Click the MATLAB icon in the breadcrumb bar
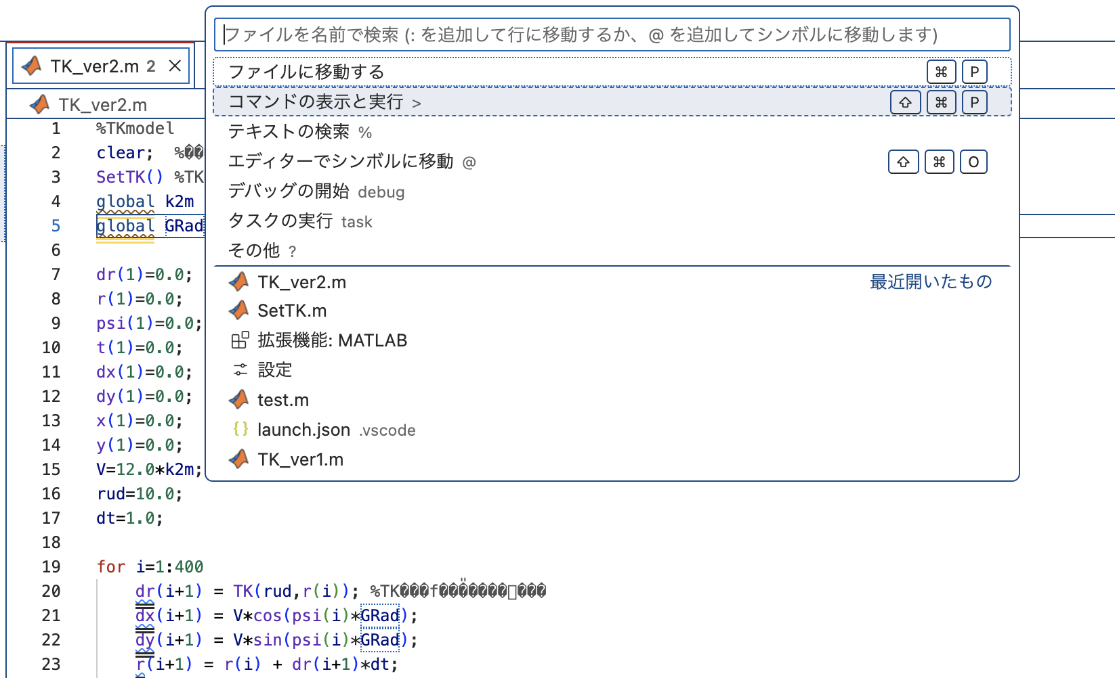The height and width of the screenshot is (678, 1115). click(x=38, y=104)
